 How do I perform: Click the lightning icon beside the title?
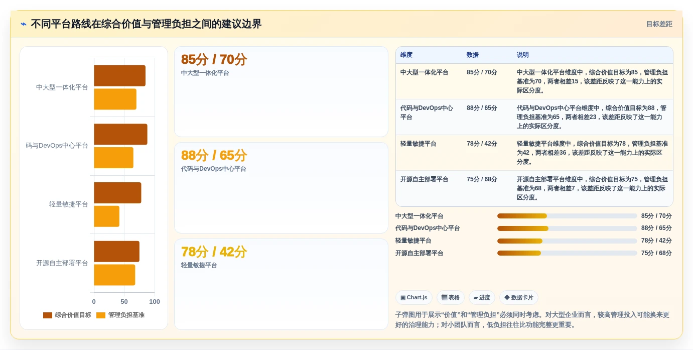click(x=24, y=24)
